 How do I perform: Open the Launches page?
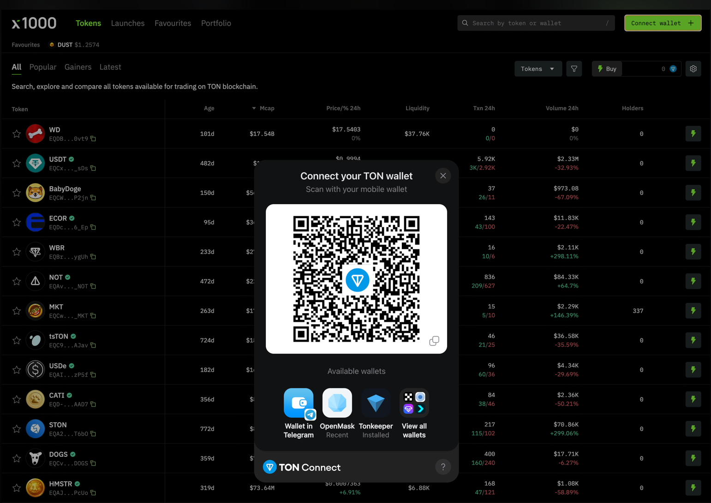point(128,23)
